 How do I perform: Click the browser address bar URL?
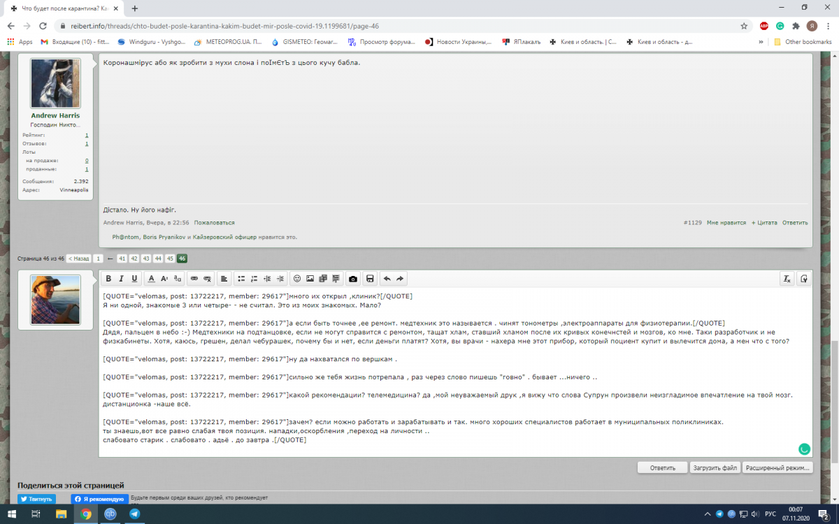click(225, 26)
